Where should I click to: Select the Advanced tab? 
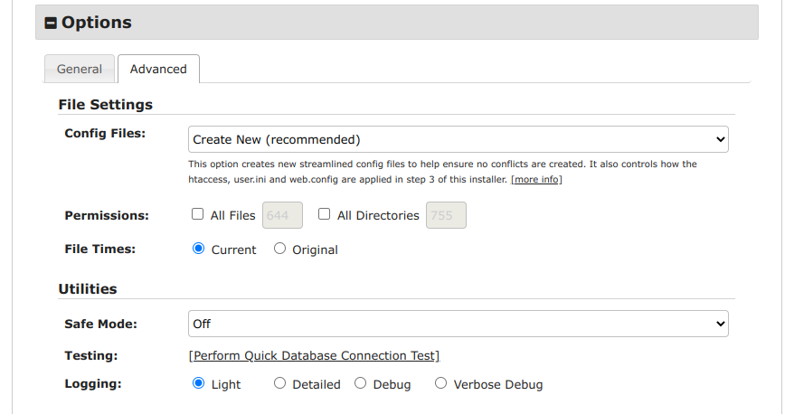click(158, 69)
